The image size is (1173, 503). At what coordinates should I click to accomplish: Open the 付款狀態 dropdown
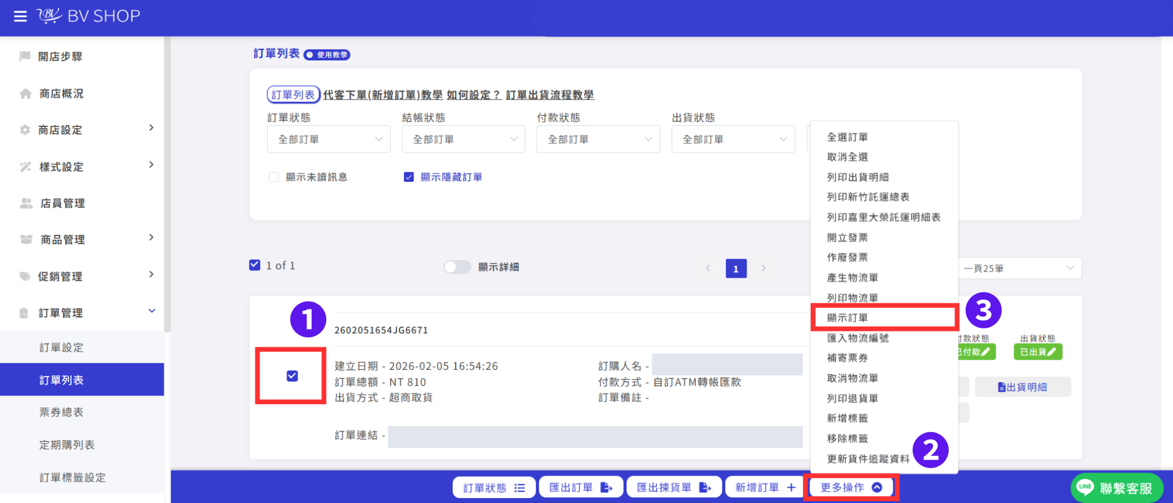(598, 139)
